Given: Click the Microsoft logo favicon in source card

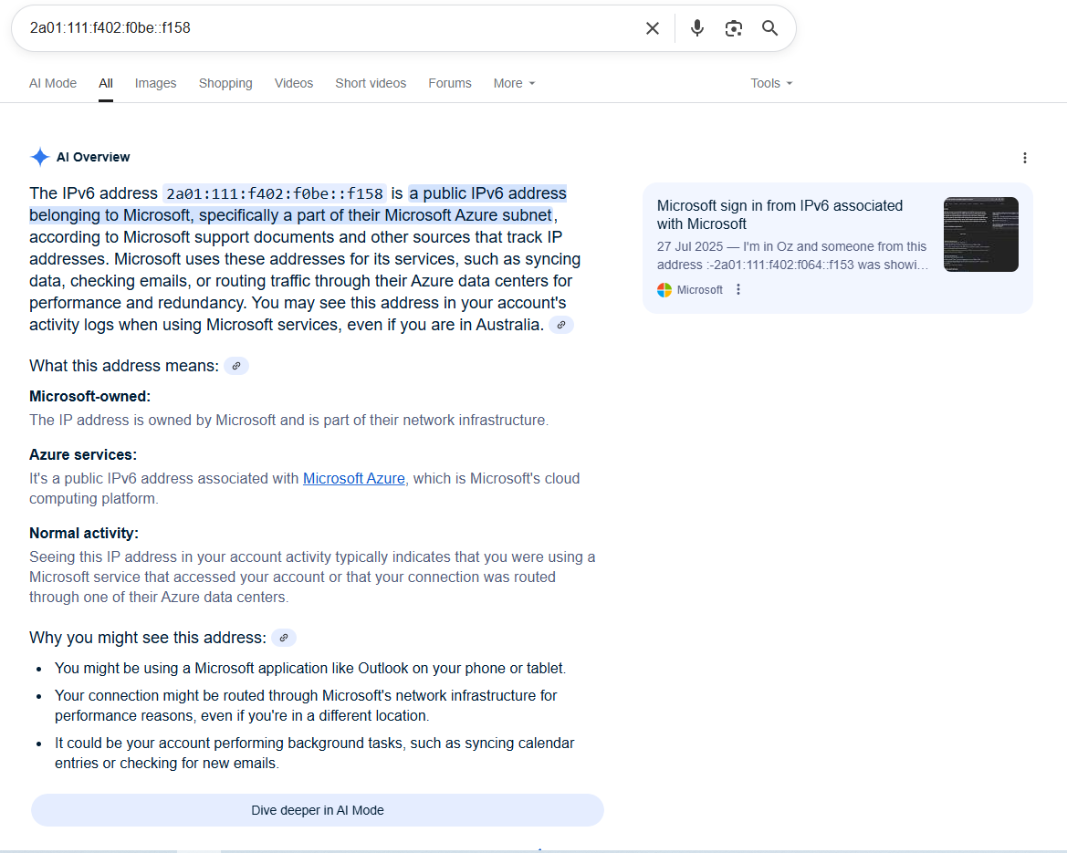Looking at the screenshot, I should (x=664, y=290).
